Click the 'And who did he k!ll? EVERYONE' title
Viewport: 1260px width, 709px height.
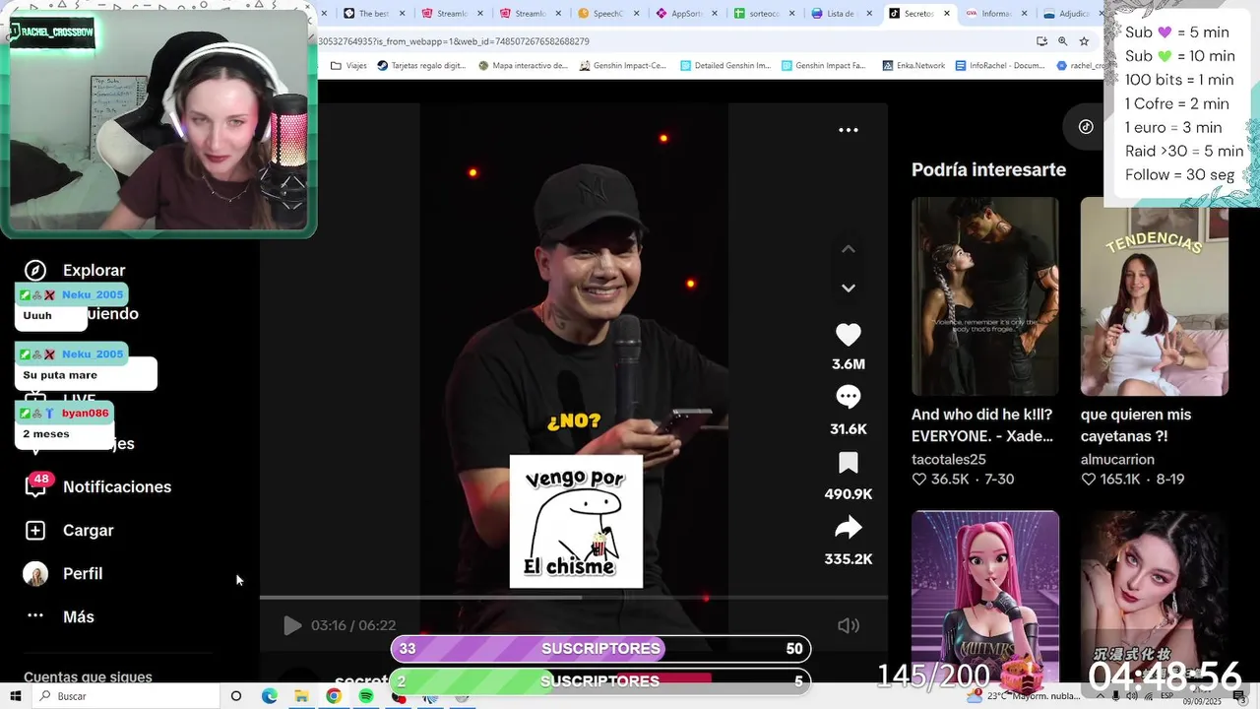982,425
